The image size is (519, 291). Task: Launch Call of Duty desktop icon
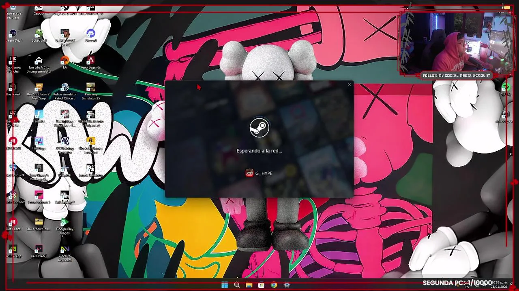coord(65,198)
